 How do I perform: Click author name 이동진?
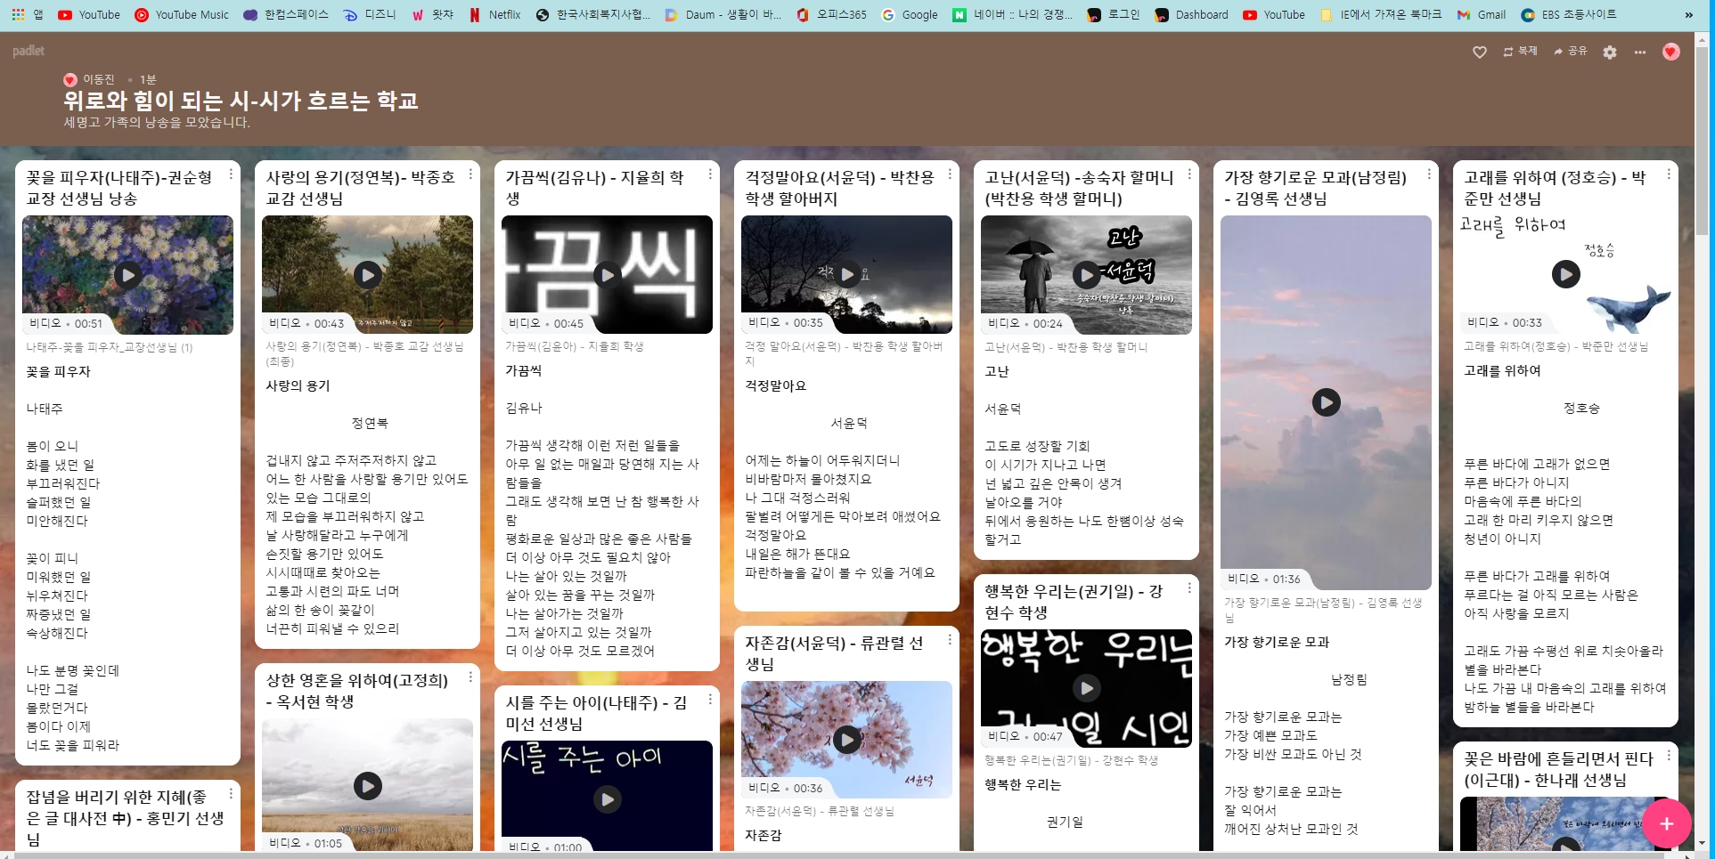(98, 79)
